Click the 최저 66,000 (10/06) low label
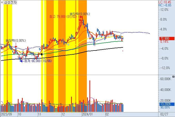The height and width of the screenshot is (117, 175). click(x=38, y=61)
